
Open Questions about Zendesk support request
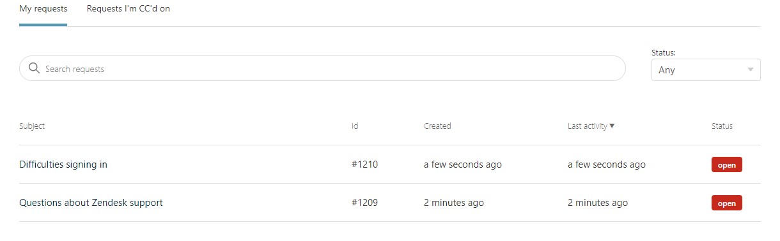pos(91,203)
